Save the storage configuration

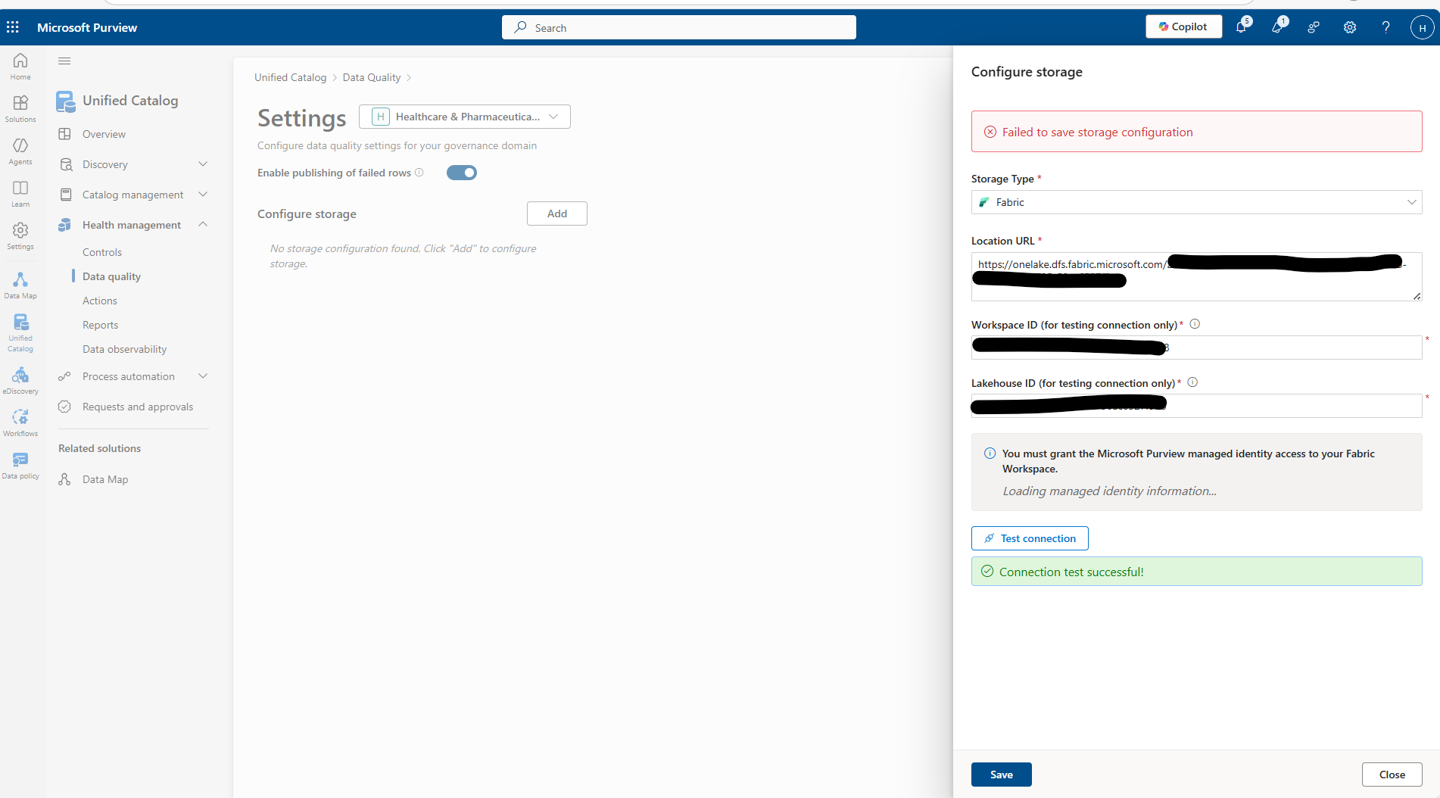(1002, 775)
